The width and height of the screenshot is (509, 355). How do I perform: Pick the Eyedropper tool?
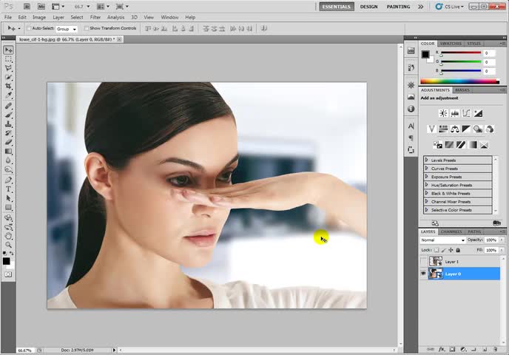point(9,96)
